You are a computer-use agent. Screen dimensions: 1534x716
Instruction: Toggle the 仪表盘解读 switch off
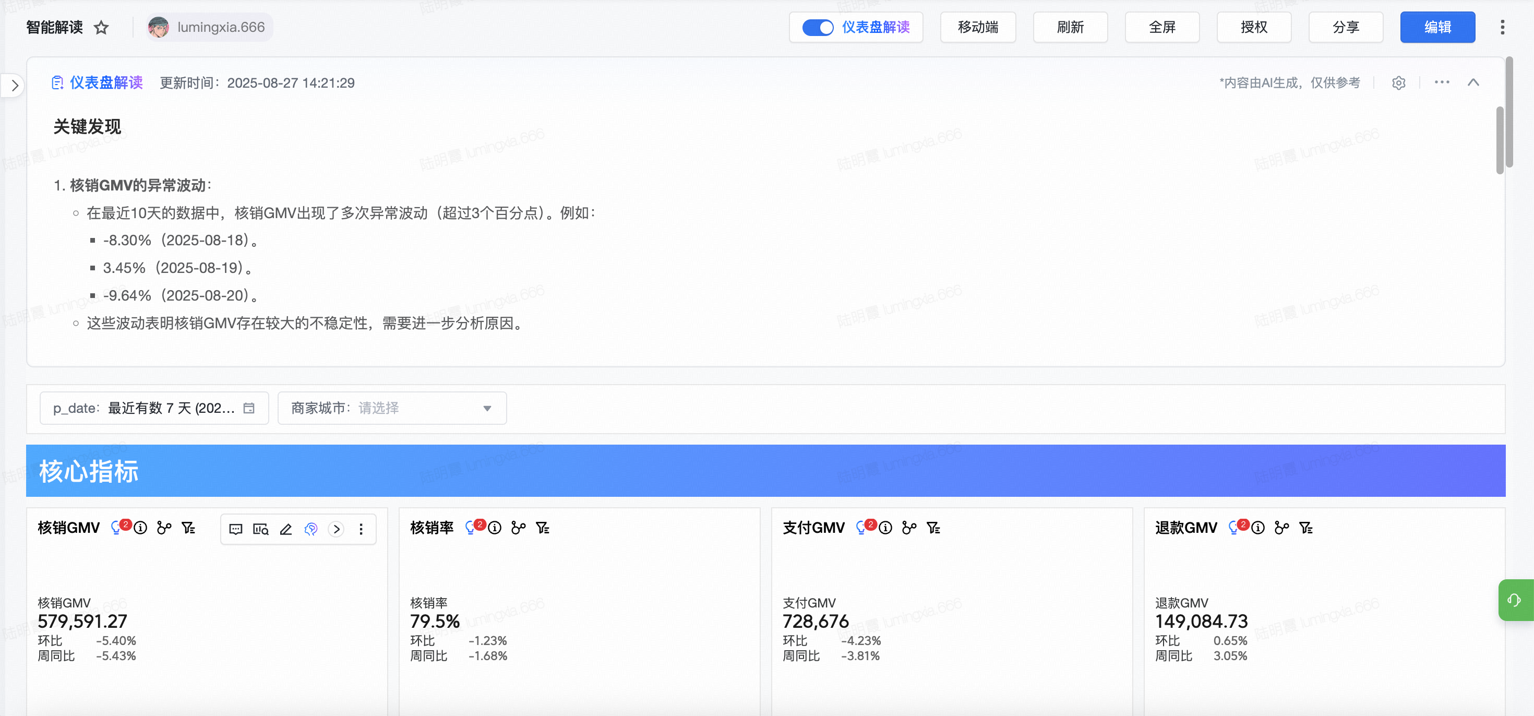tap(817, 28)
